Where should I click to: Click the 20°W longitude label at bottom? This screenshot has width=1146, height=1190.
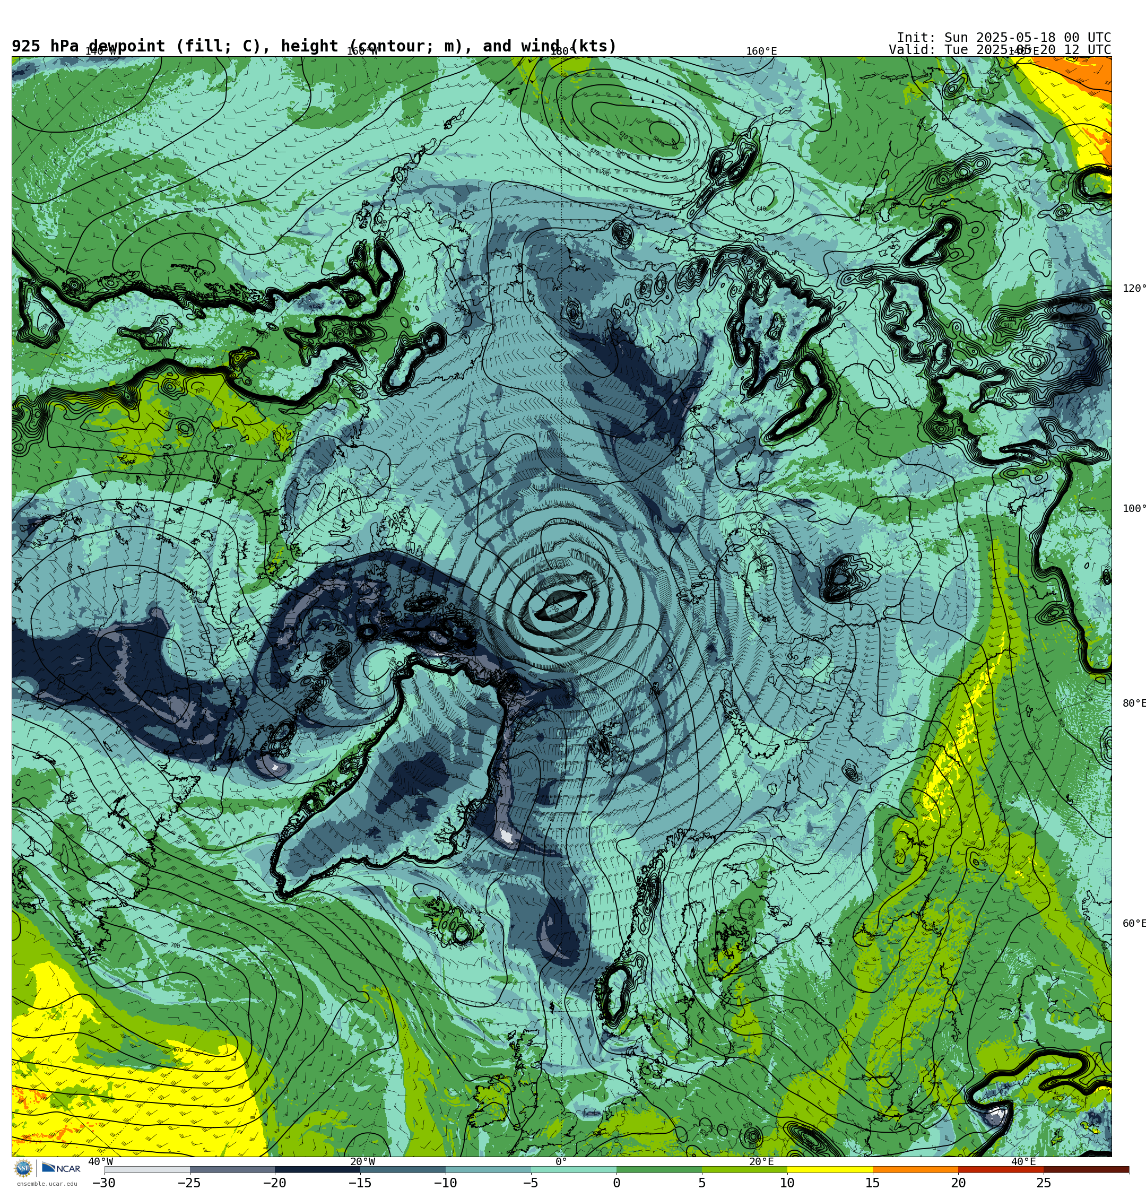(362, 1161)
